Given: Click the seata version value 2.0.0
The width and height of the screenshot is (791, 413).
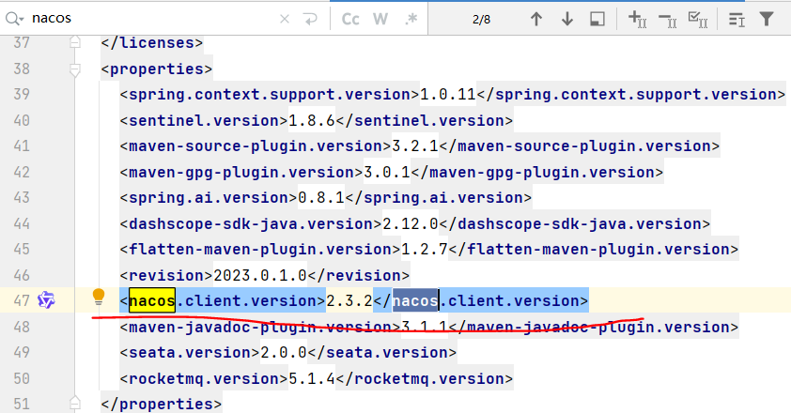Looking at the screenshot, I should click(284, 353).
